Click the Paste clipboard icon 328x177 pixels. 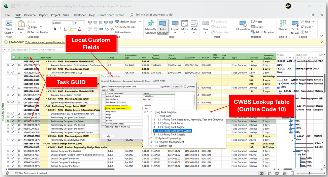(21, 24)
